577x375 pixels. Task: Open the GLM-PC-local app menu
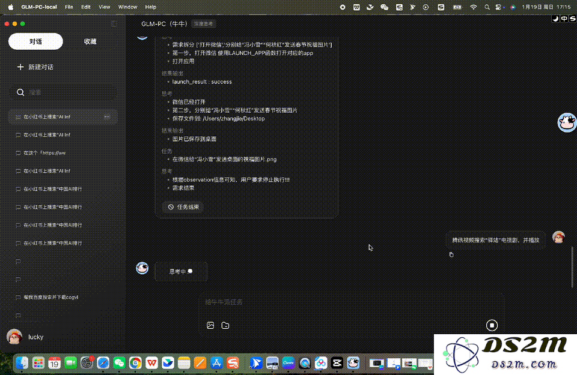(x=39, y=7)
